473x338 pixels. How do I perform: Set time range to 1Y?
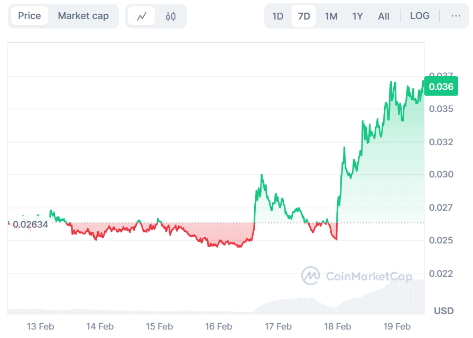tap(357, 16)
